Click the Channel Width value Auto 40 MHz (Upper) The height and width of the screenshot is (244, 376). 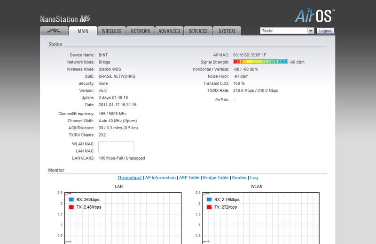(x=118, y=121)
